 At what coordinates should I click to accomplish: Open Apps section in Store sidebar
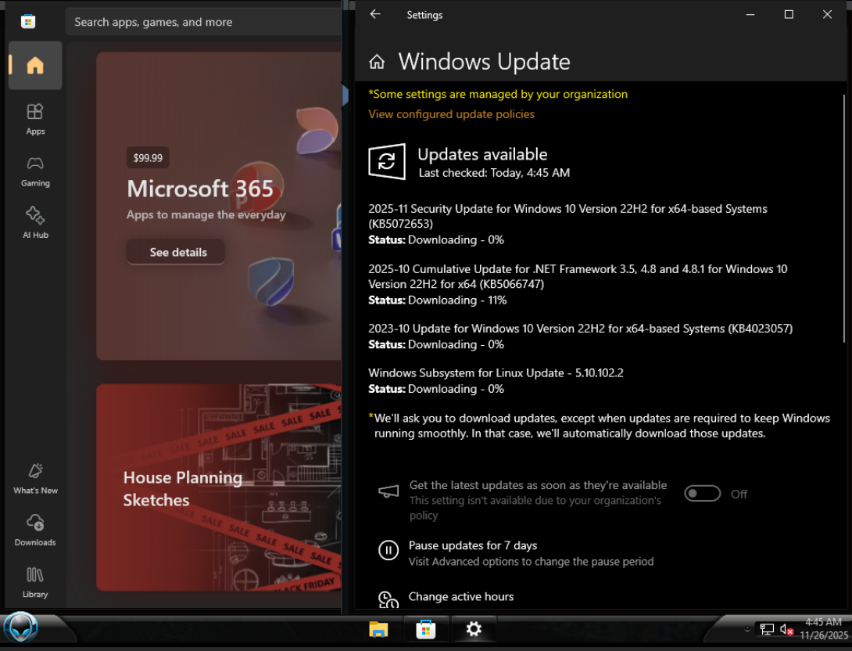tap(35, 119)
